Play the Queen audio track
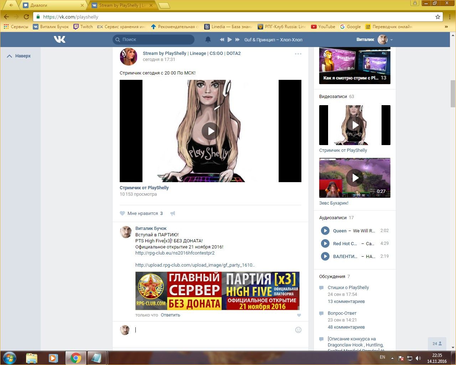456x365 pixels. [x=325, y=231]
